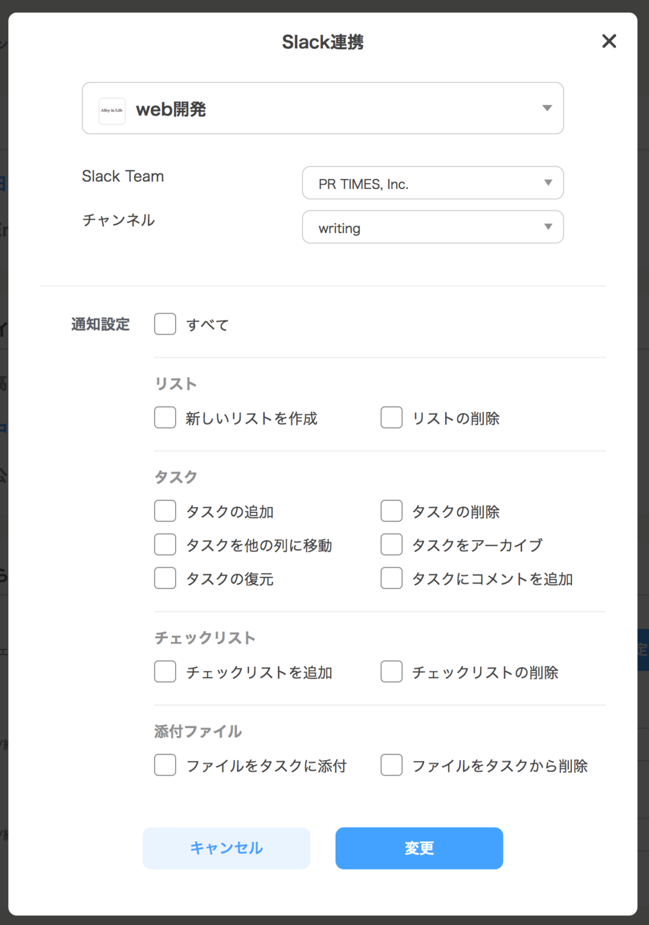This screenshot has height=925, width=649.
Task: Enable タスクの削除 notifications
Action: [x=391, y=511]
